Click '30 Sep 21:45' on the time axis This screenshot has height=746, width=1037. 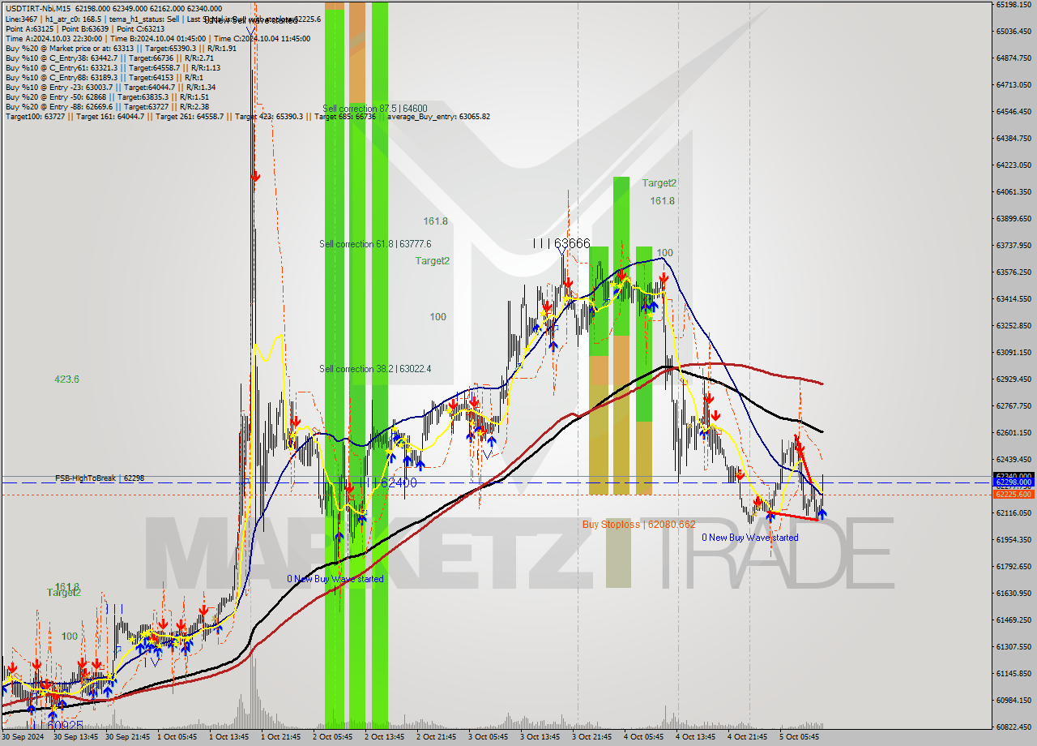pyautogui.click(x=128, y=737)
